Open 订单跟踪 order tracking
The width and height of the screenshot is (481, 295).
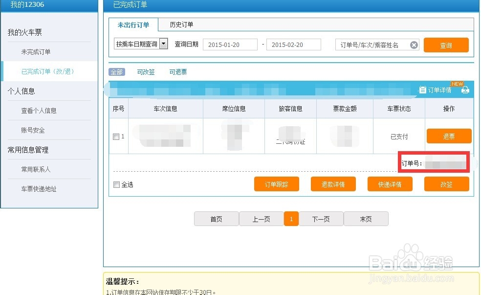click(x=276, y=184)
